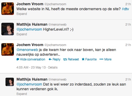132x96 pixels.
Task: Click Matthijs Huisman's avatar in second tweet
Action: tap(8, 29)
